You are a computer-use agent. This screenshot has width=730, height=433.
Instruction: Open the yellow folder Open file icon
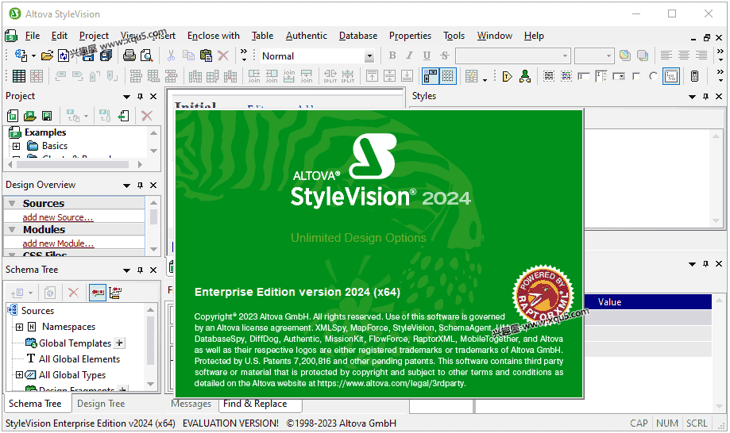coord(47,56)
